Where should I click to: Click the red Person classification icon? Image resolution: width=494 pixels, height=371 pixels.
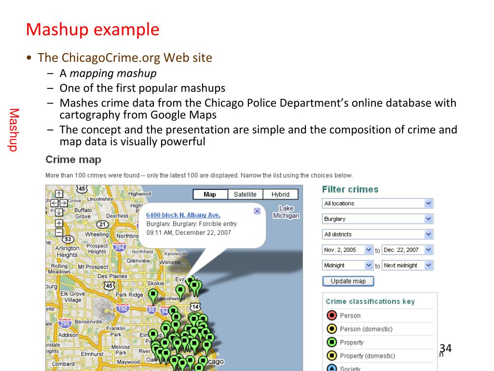pyautogui.click(x=332, y=315)
